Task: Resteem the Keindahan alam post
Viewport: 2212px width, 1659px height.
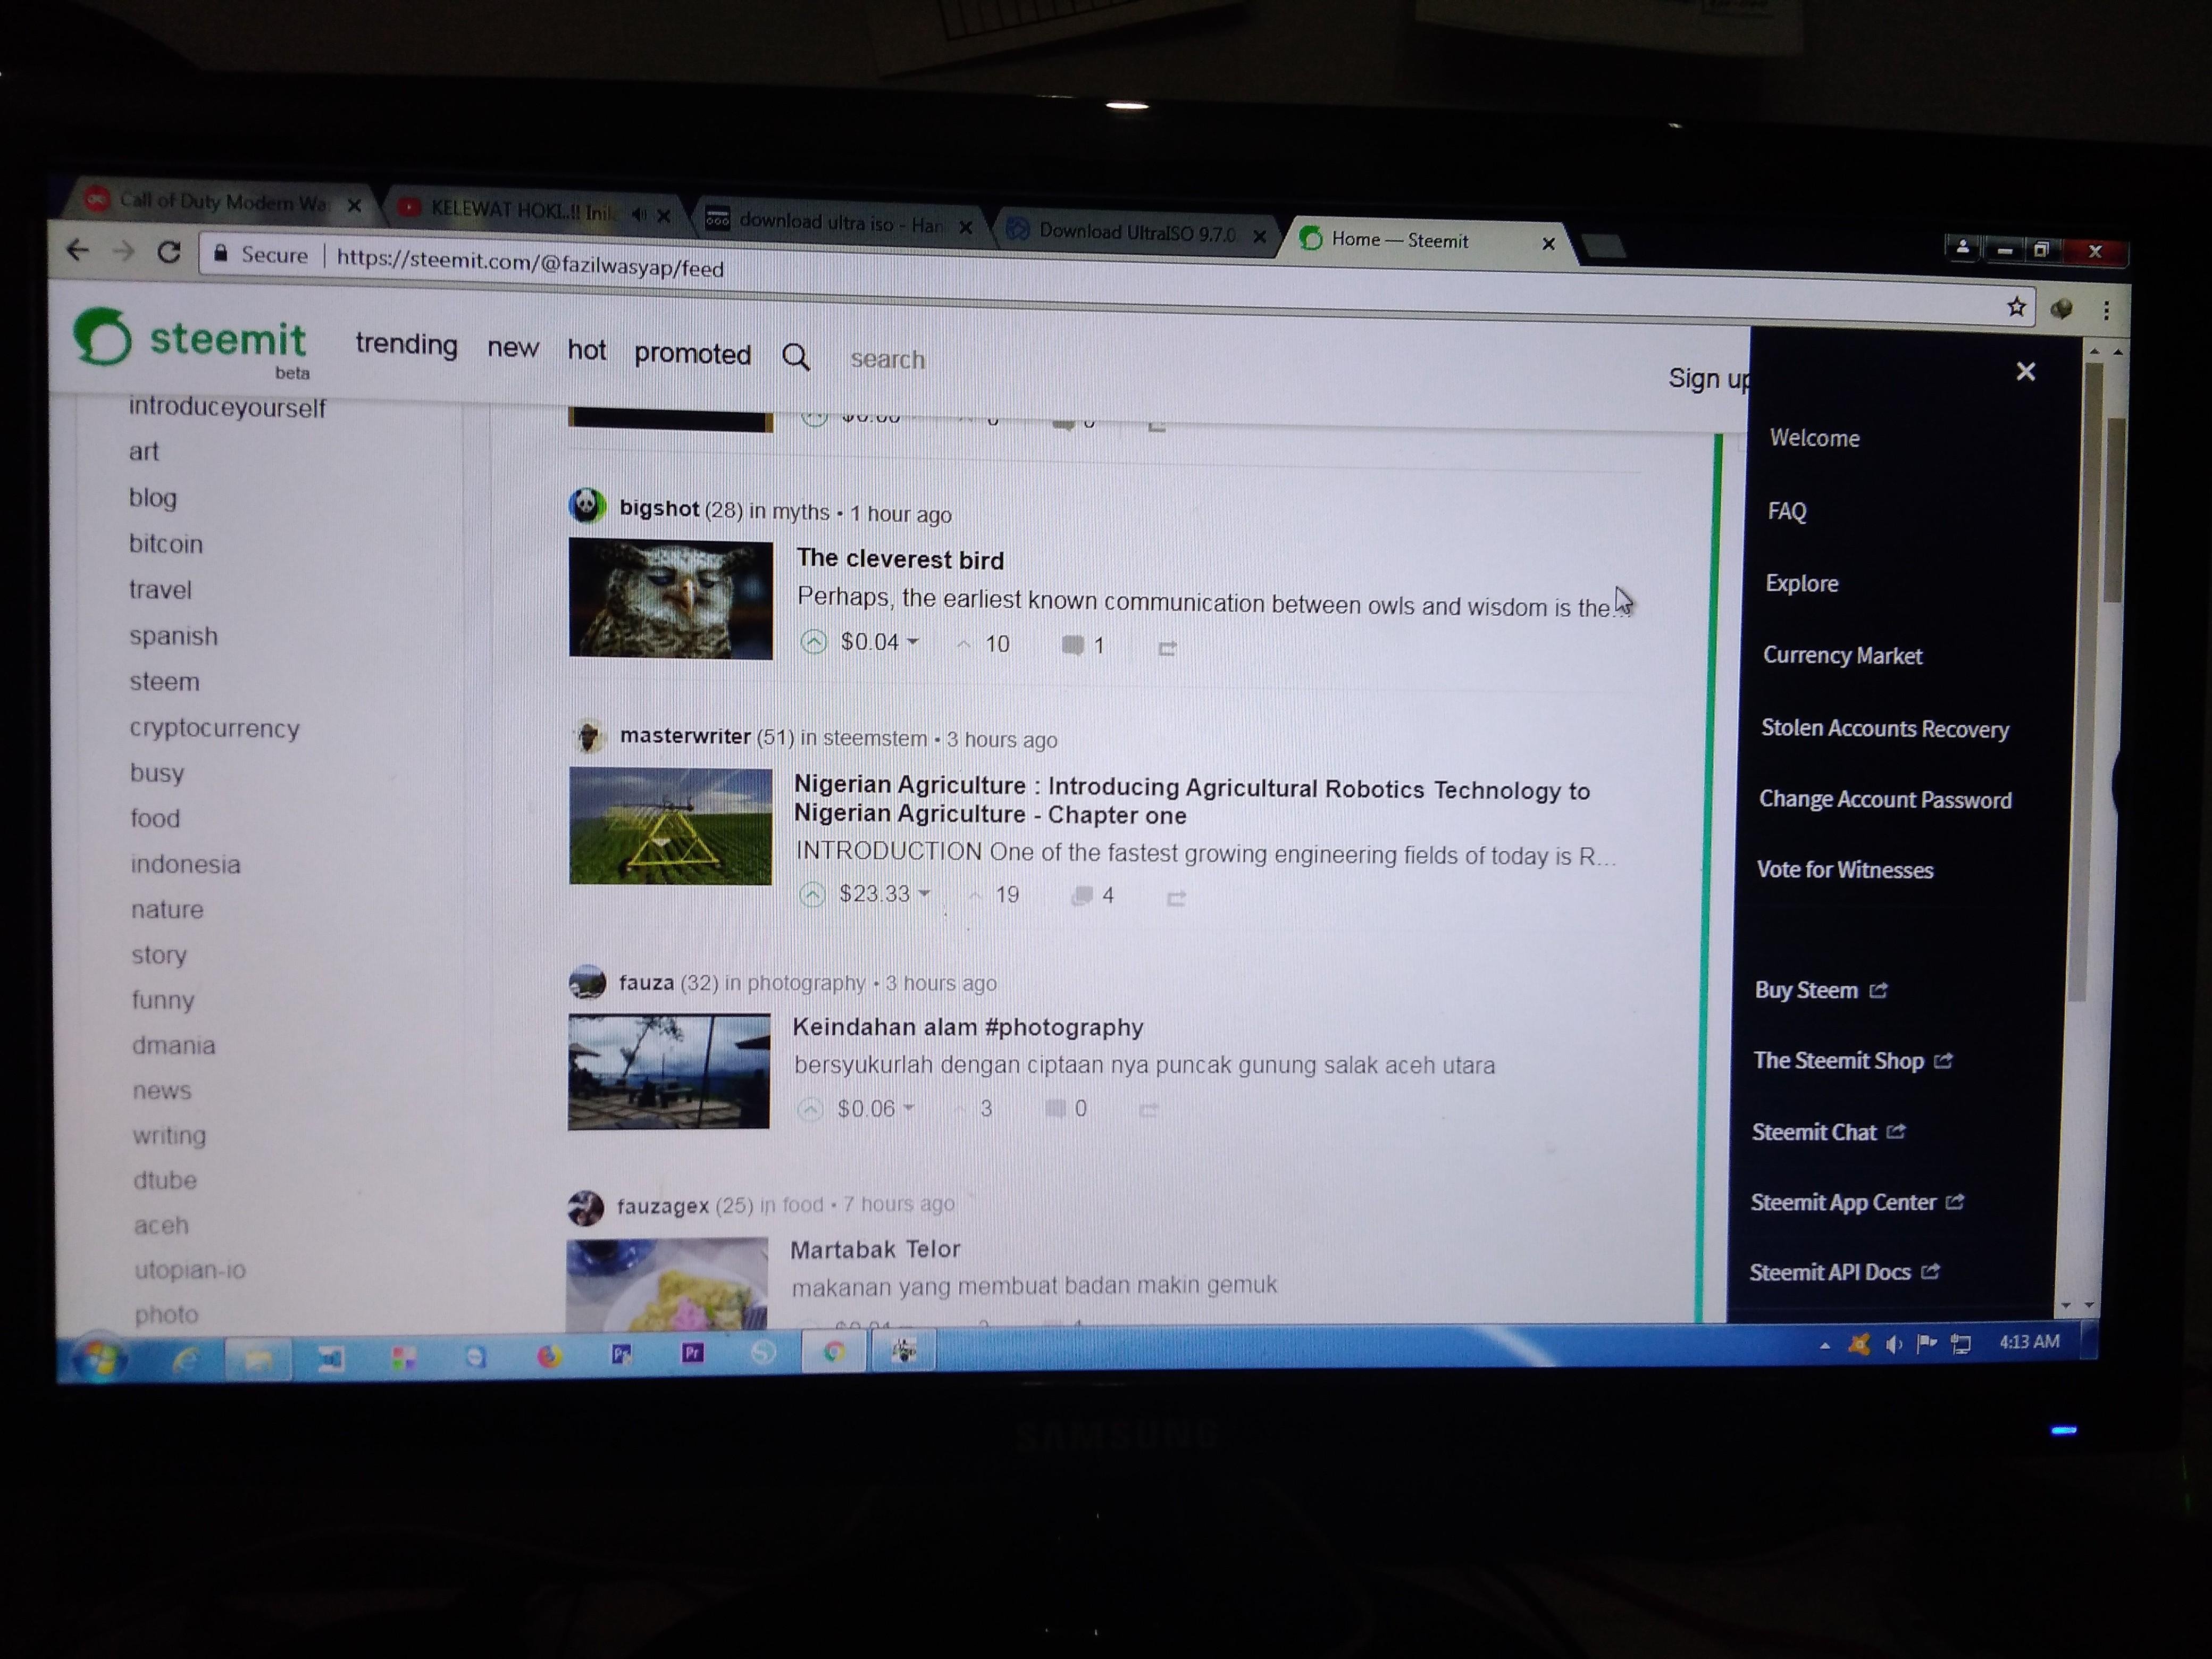Action: tap(1148, 1110)
